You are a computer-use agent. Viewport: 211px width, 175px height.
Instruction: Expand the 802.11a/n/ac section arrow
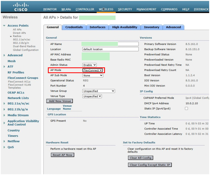4,103
